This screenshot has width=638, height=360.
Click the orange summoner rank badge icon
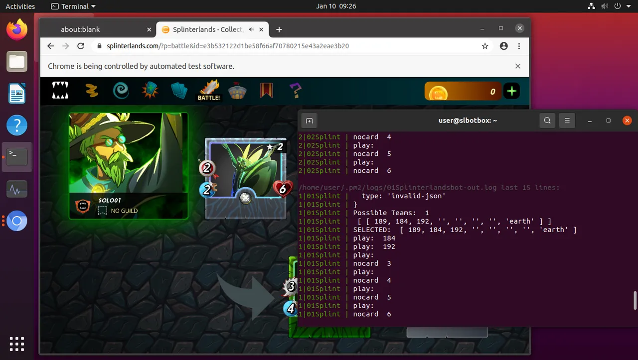[82, 207]
